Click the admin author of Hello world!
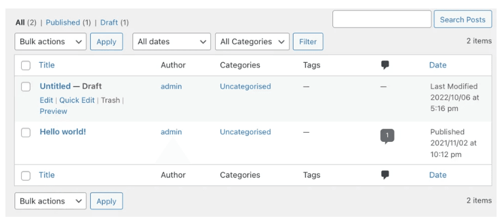The width and height of the screenshot is (502, 221). (172, 132)
